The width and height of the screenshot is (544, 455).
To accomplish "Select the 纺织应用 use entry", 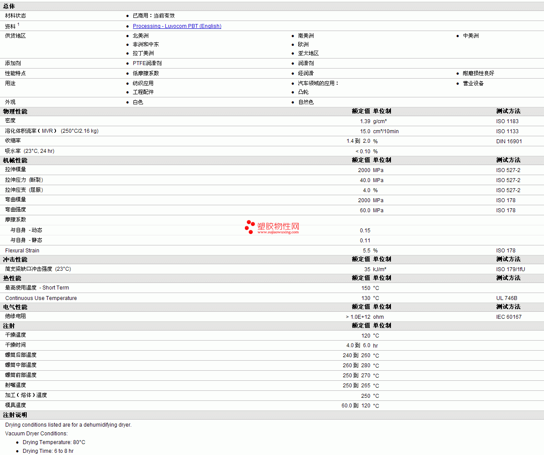I will [x=143, y=83].
